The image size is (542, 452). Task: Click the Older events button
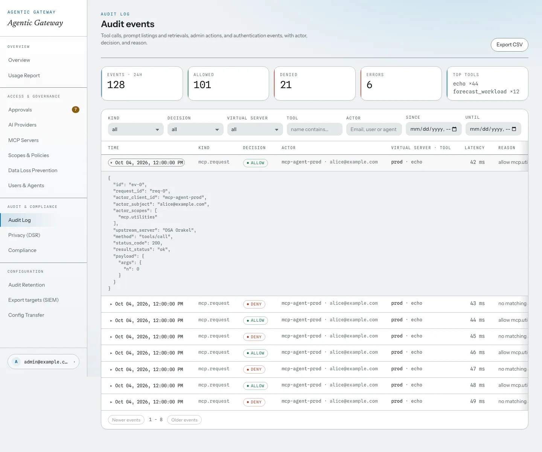(184, 420)
